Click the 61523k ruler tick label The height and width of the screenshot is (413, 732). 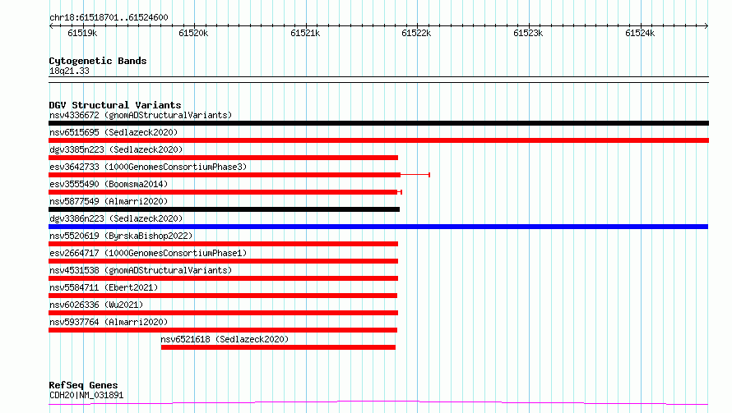click(528, 33)
